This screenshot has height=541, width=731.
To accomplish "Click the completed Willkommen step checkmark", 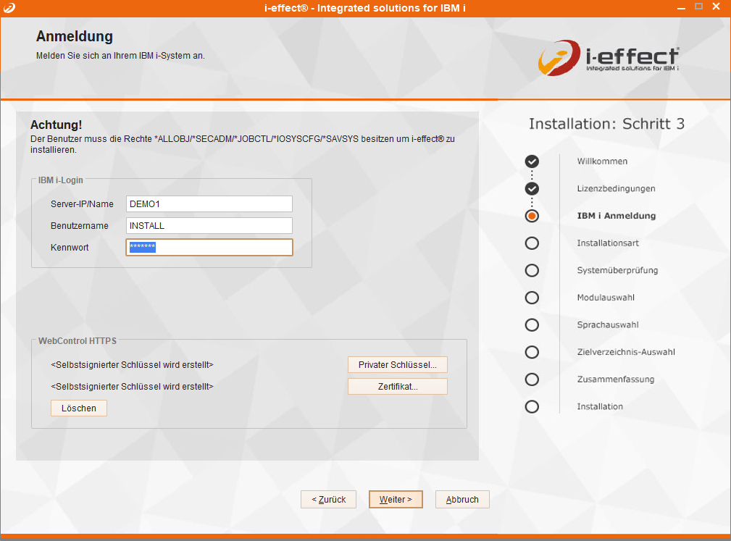I will point(532,162).
